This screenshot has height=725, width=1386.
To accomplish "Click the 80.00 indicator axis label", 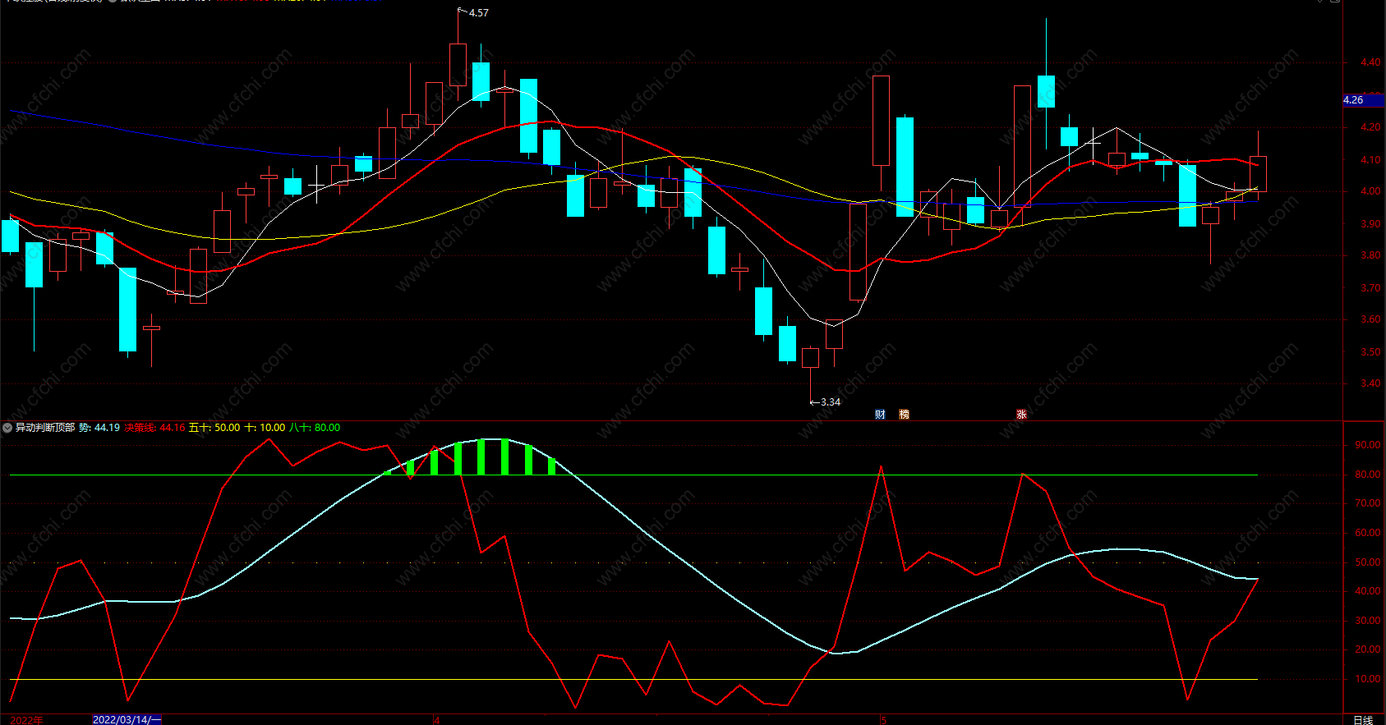I will pyautogui.click(x=1368, y=475).
